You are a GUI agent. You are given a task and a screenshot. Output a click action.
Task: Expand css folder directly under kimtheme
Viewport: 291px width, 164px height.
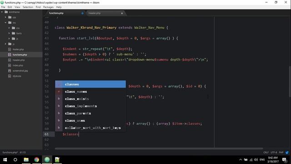(5, 17)
